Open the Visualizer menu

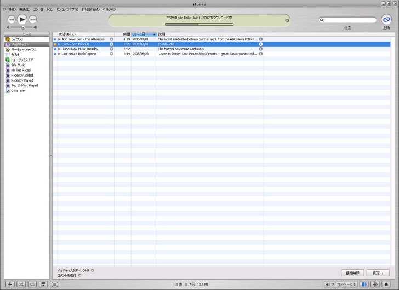click(67, 9)
